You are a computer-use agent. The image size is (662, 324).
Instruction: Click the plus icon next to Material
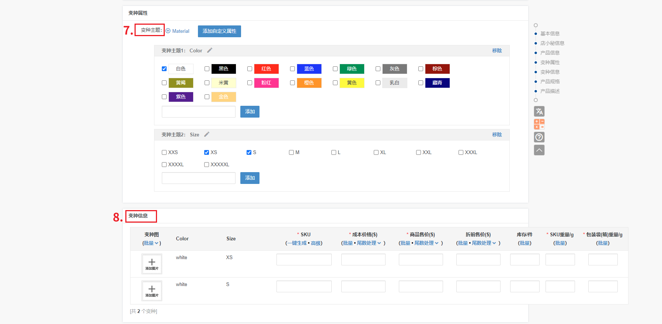pyautogui.click(x=168, y=31)
